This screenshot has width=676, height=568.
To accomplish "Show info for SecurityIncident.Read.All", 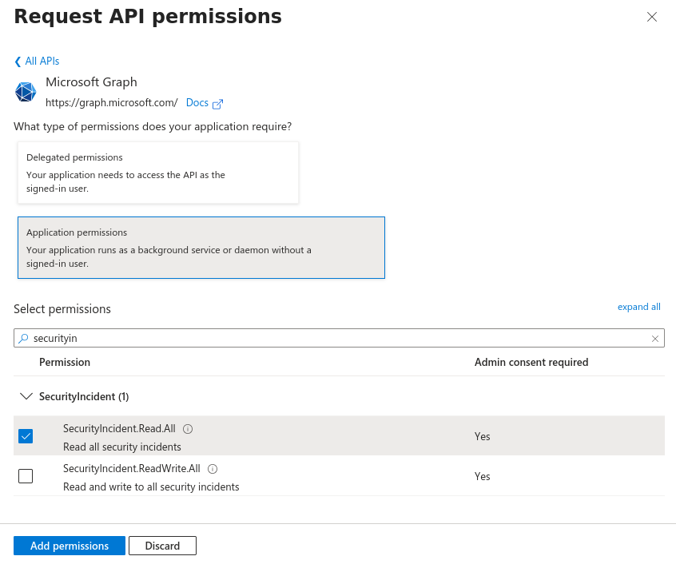I will 188,429.
